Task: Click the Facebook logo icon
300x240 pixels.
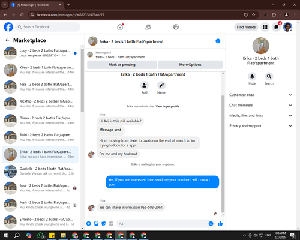Action: 8,27
